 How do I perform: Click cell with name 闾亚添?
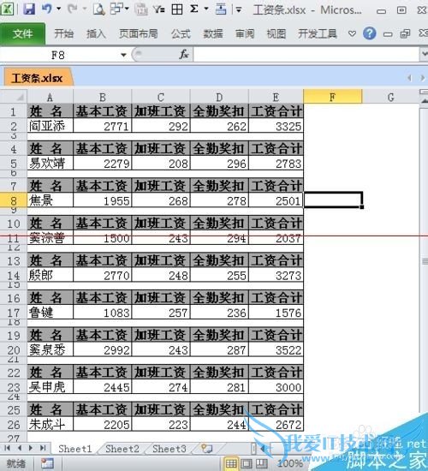[x=50, y=126]
